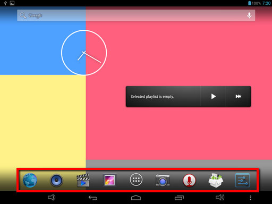Play music in the playlist widget
This screenshot has height=204, width=272.
[214, 96]
